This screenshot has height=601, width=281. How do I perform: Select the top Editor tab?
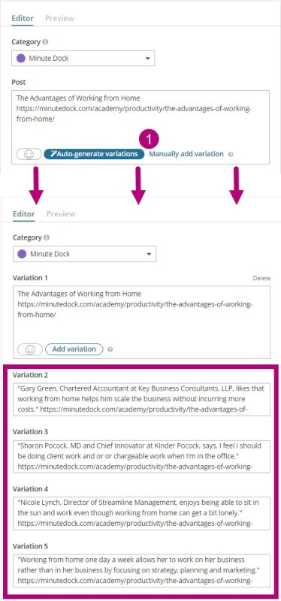(x=23, y=18)
